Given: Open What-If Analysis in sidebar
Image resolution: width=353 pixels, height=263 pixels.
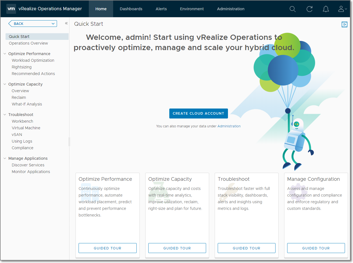Looking at the screenshot, I should 27,104.
